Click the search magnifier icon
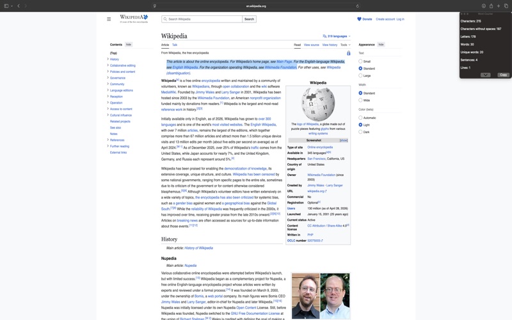This screenshot has width=512, height=320. click(165, 19)
